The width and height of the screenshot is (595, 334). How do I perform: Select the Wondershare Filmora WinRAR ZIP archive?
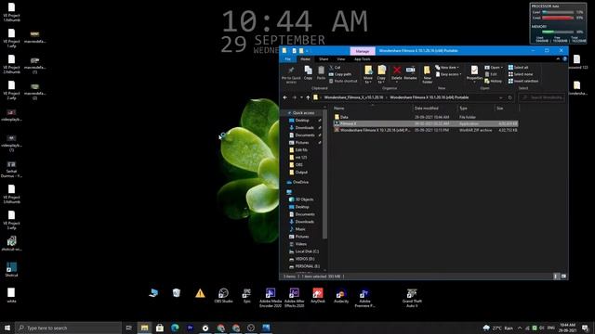coord(426,130)
